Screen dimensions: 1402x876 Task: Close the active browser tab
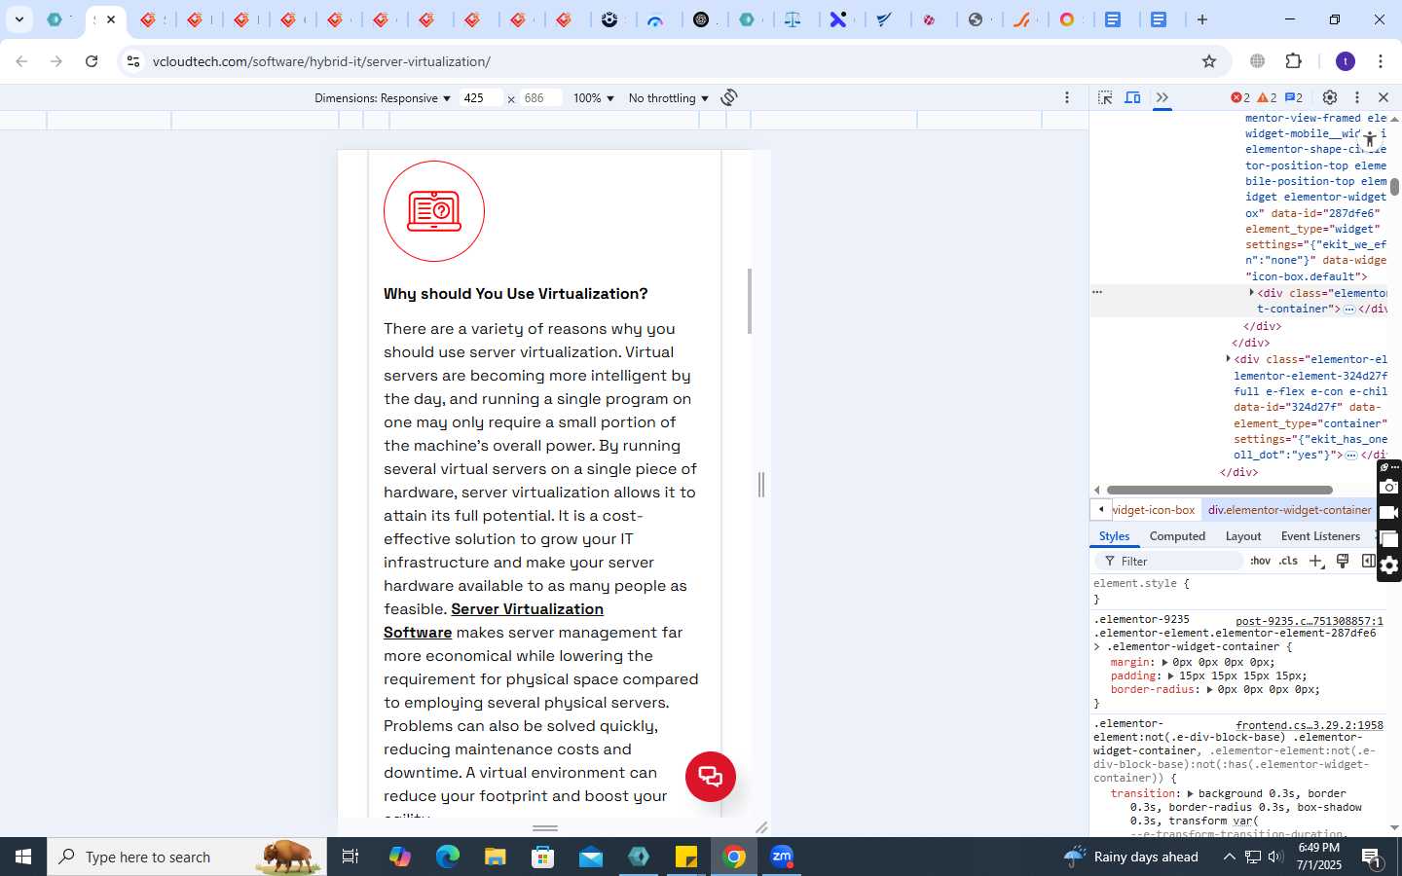(x=111, y=19)
